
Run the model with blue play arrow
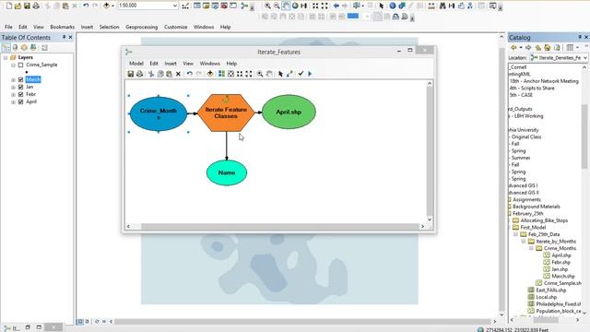tap(310, 74)
